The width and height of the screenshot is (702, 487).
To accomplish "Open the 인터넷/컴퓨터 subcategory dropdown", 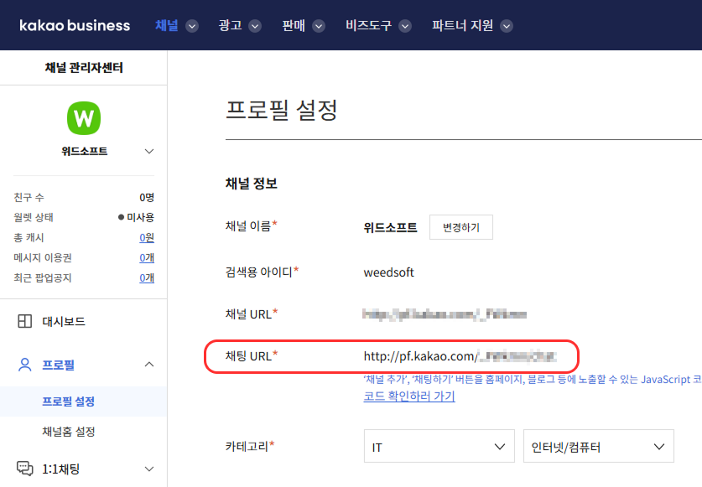I will tap(599, 446).
